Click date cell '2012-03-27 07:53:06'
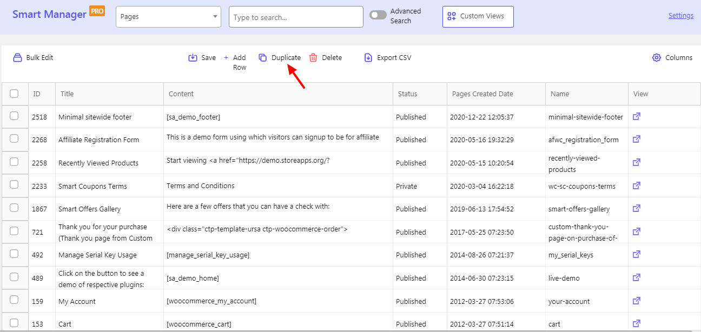 [x=496, y=301]
